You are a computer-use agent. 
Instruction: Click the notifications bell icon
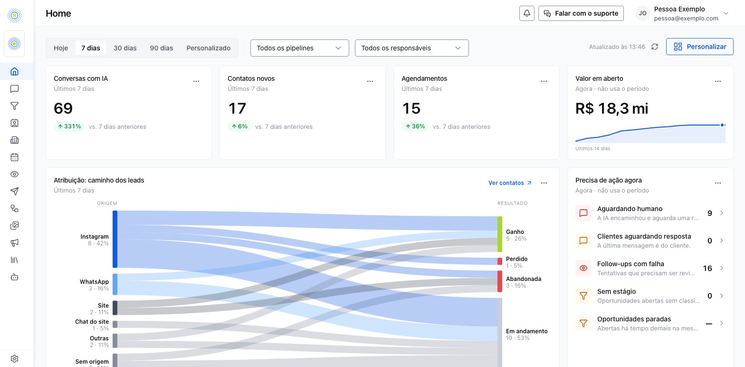tap(527, 13)
